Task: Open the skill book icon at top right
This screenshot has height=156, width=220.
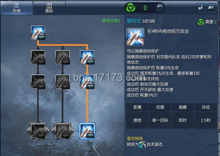Action: click(x=211, y=8)
